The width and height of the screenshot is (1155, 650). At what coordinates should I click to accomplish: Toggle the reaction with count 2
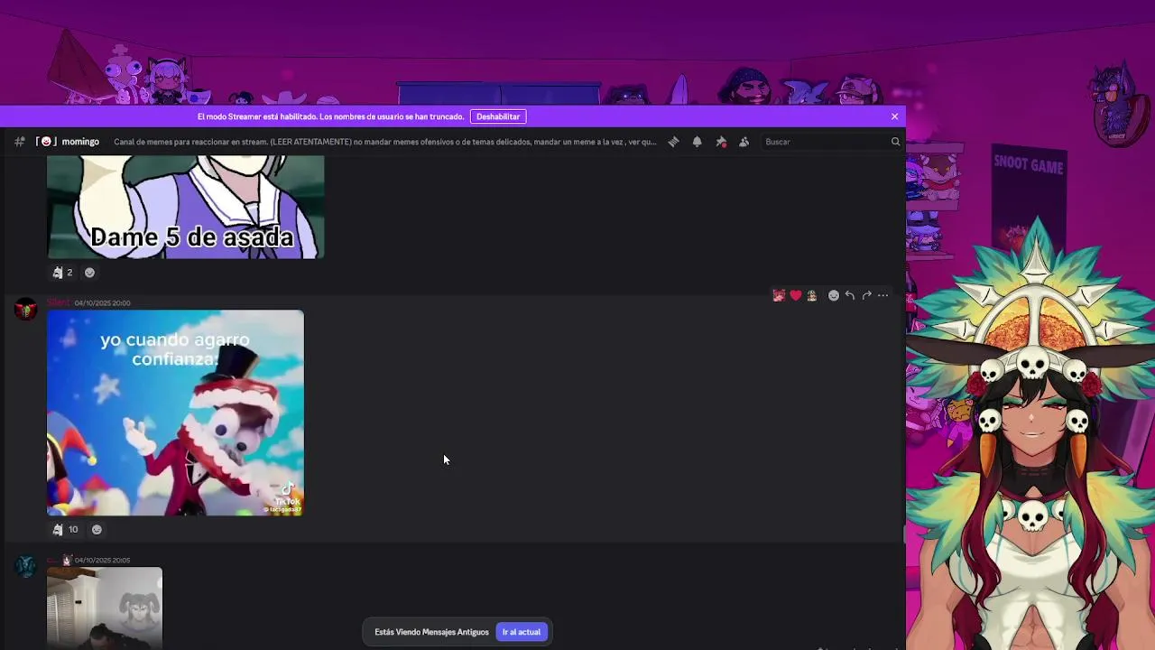click(x=62, y=273)
